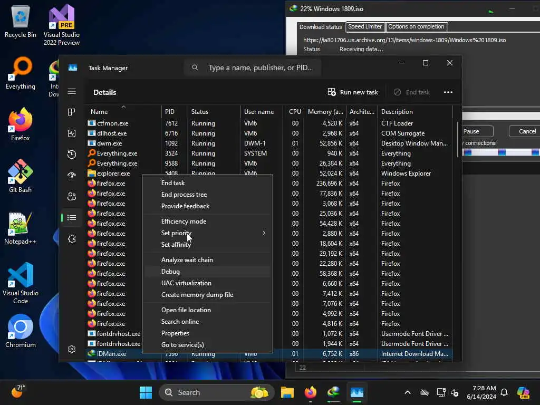Select Everything.exe row run by SYSTEM
The height and width of the screenshot is (405, 540).
pos(269,153)
